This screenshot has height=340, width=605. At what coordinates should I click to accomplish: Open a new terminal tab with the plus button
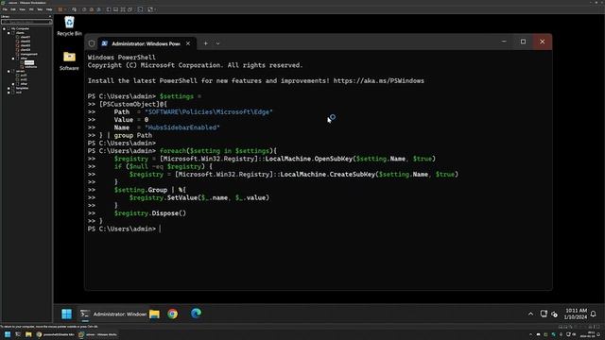pyautogui.click(x=206, y=43)
